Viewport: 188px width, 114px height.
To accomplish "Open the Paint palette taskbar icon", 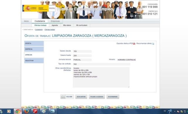I will 44,111.
